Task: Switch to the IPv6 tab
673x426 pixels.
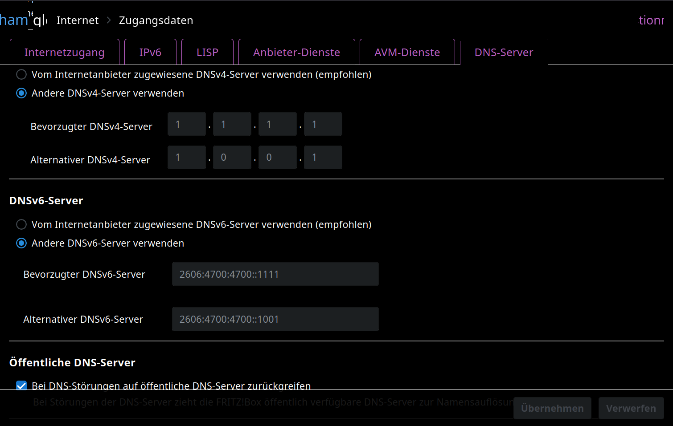Action: click(x=150, y=53)
